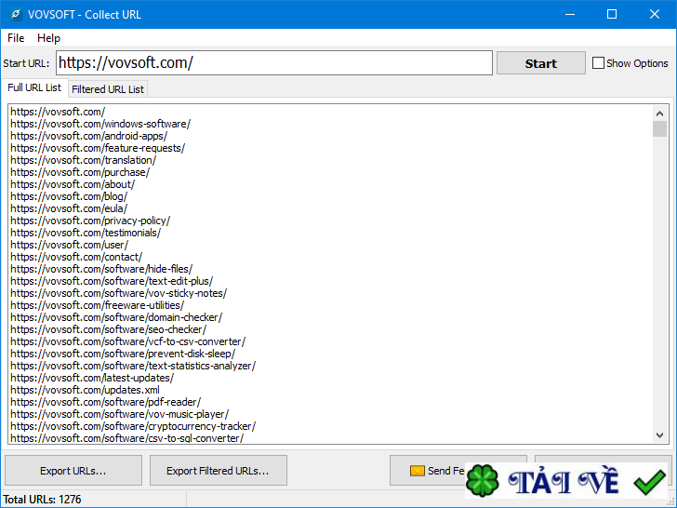Select the testimonials URL line

(x=86, y=233)
